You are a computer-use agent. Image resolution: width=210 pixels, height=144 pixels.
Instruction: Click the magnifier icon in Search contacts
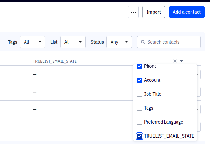(x=143, y=42)
